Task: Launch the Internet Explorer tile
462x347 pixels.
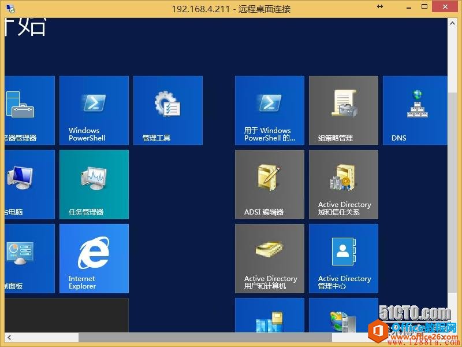Action: [94, 258]
